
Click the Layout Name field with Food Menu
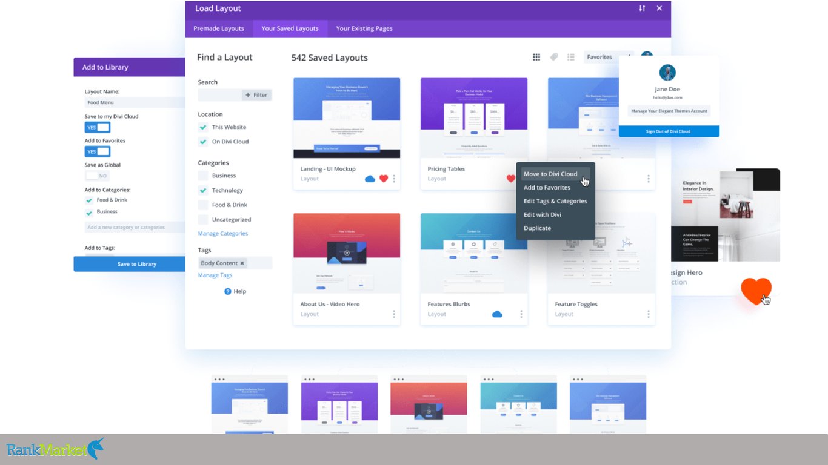135,103
